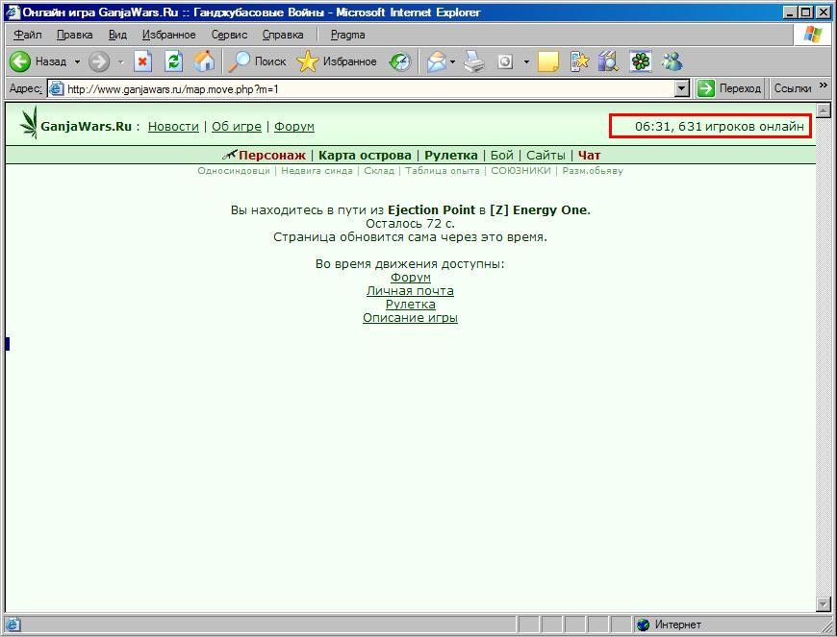Open the Описание игры link
The image size is (837, 637).
point(410,317)
